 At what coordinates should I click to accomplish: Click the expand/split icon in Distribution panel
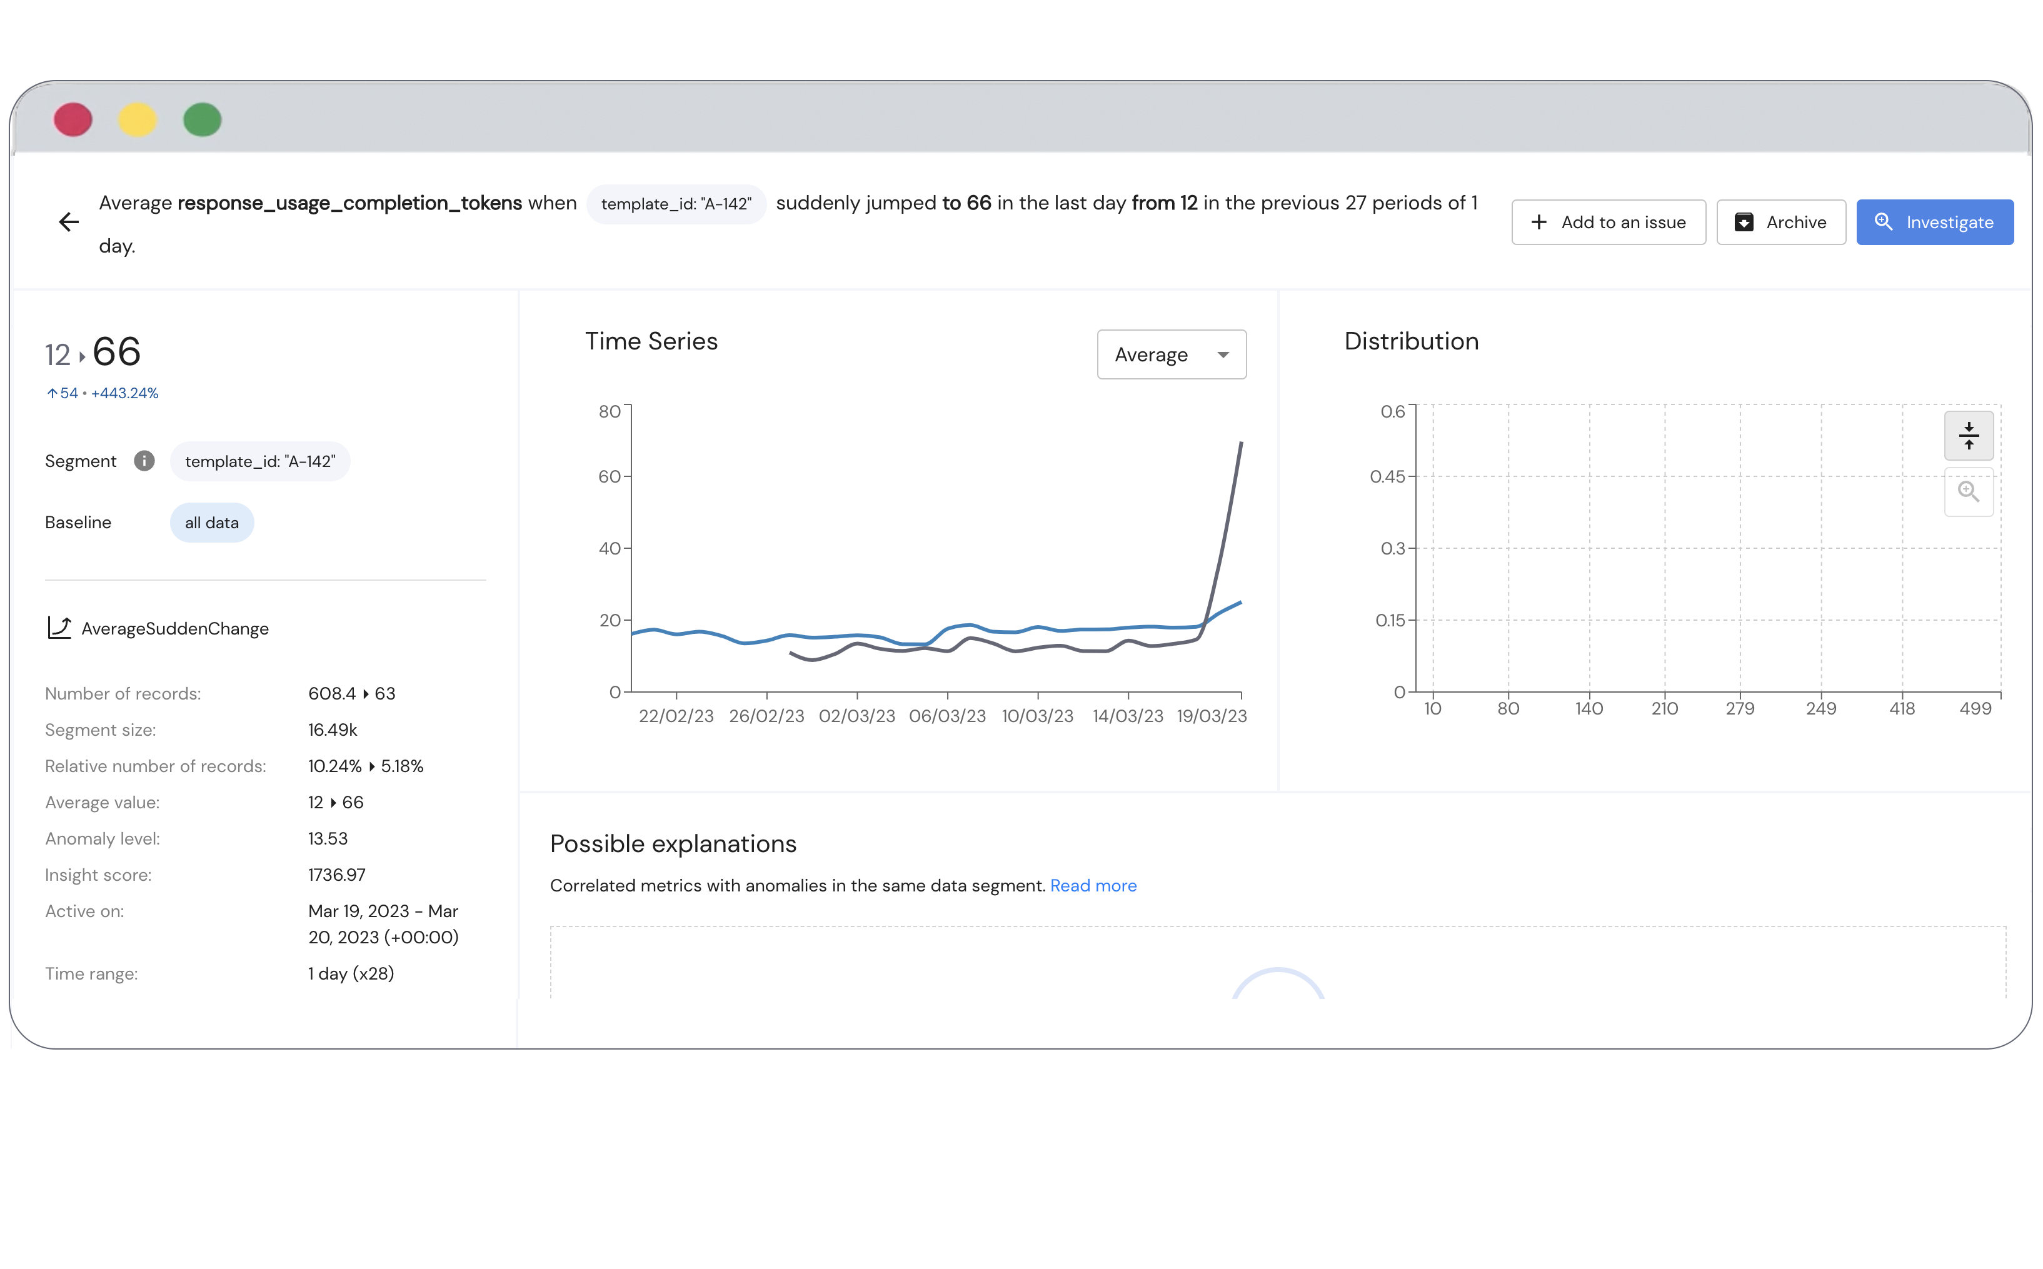tap(1970, 436)
